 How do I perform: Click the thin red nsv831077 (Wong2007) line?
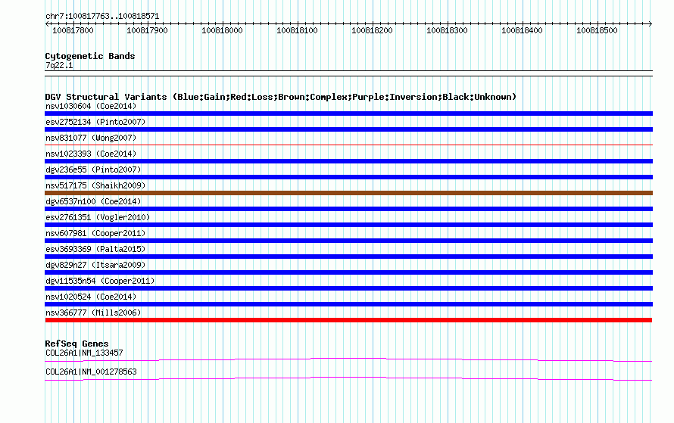(x=348, y=145)
